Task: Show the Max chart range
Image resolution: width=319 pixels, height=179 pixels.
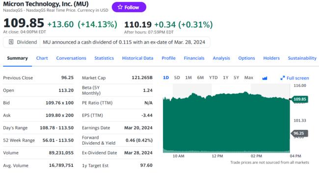Action: [249, 77]
